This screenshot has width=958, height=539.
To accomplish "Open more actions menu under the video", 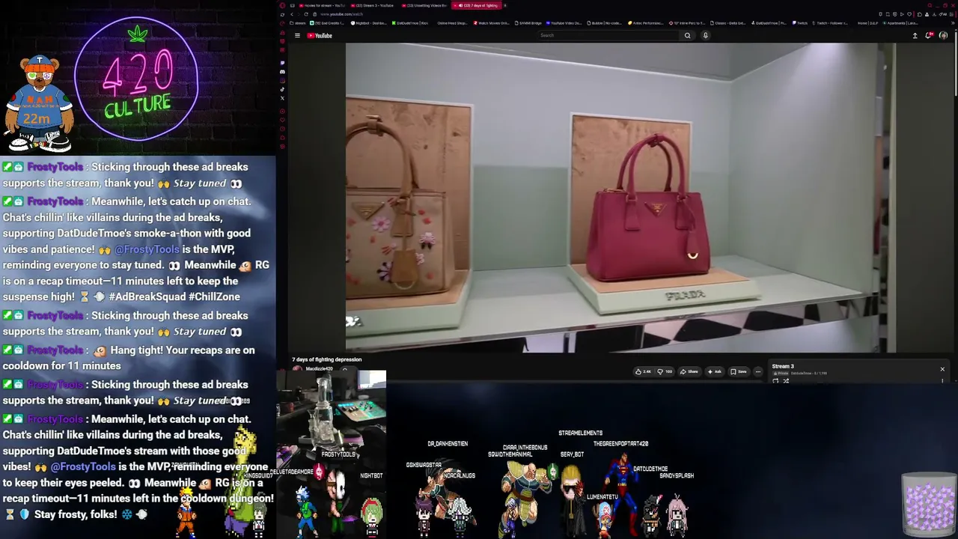I will point(758,371).
